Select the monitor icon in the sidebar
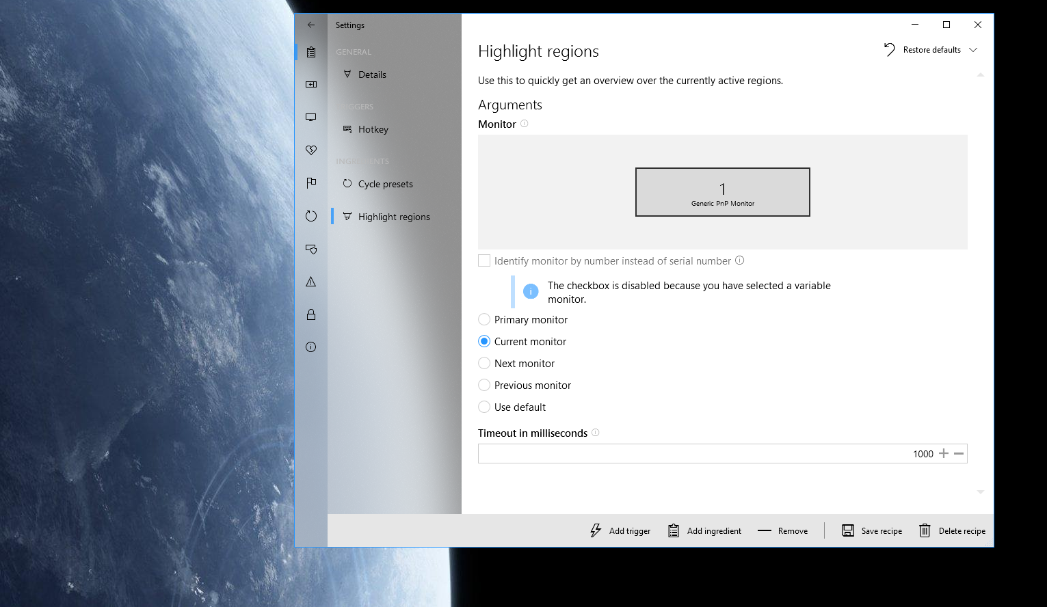Viewport: 1047px width, 607px height. point(311,117)
